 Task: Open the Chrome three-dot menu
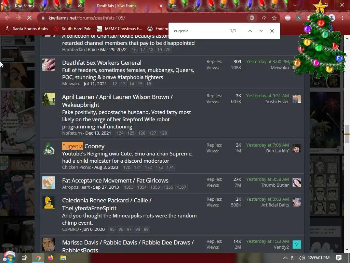point(342,18)
